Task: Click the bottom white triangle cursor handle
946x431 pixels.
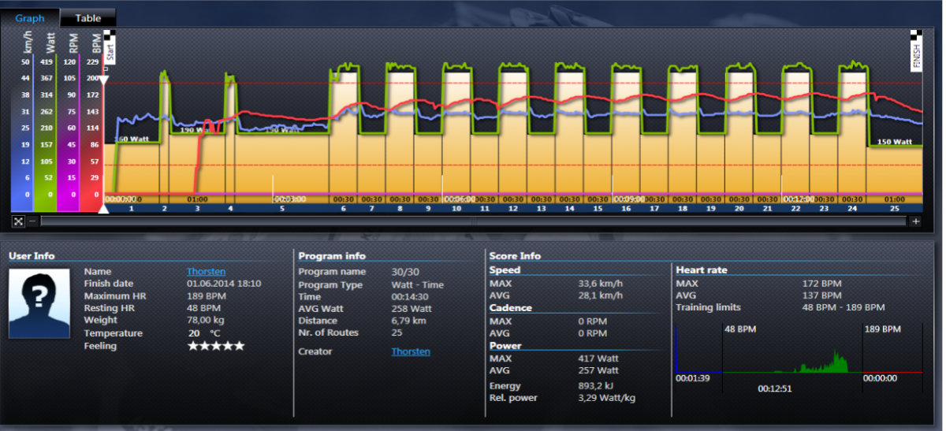Action: 103,208
